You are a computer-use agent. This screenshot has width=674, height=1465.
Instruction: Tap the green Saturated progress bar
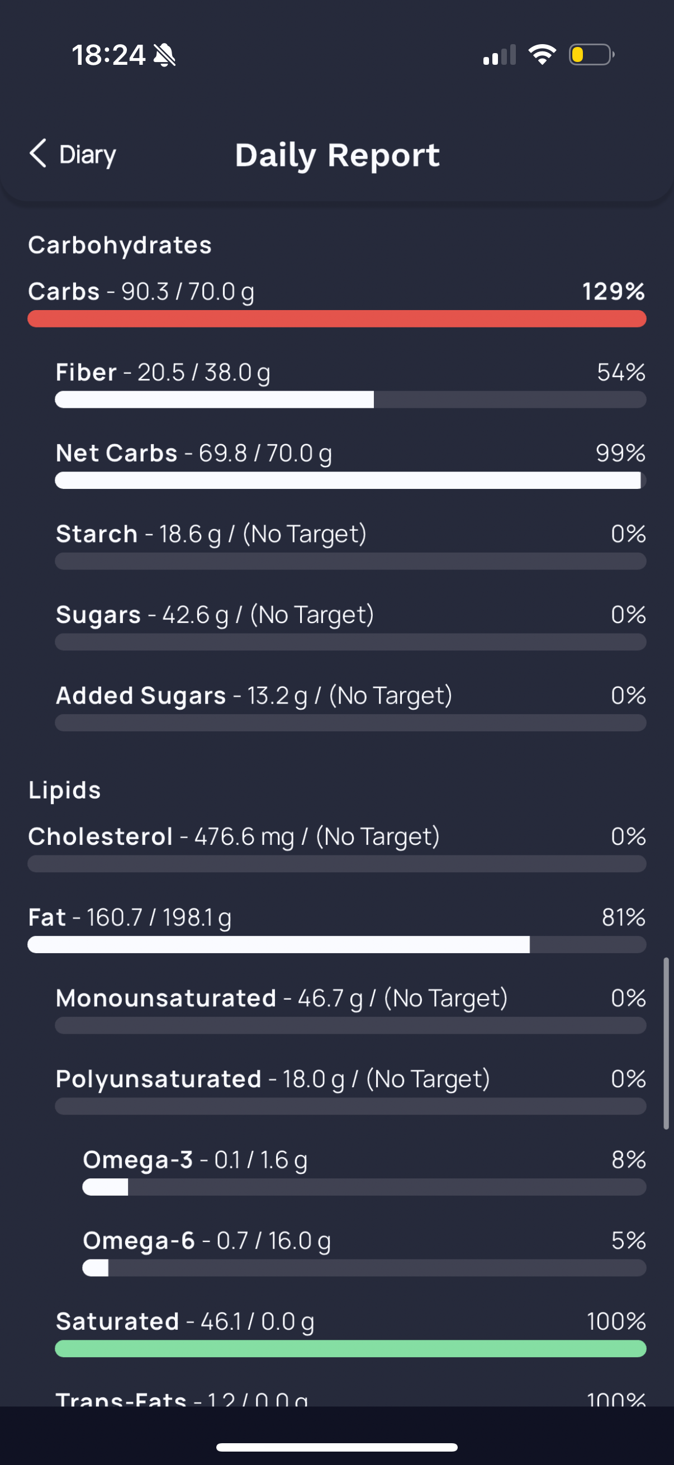coord(350,1348)
